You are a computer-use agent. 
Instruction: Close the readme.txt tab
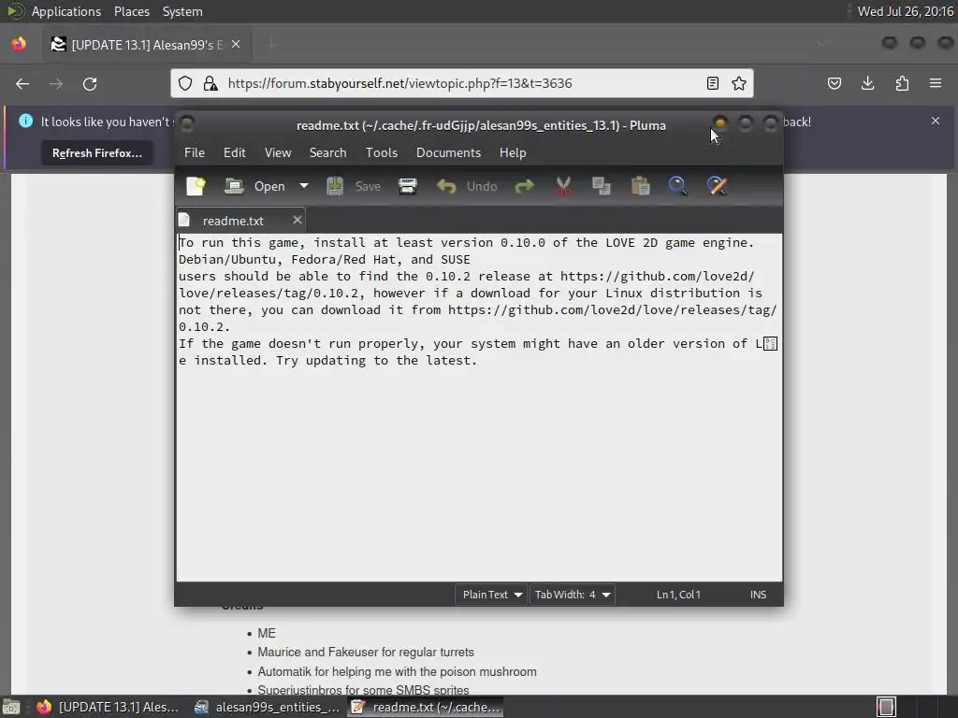(297, 220)
